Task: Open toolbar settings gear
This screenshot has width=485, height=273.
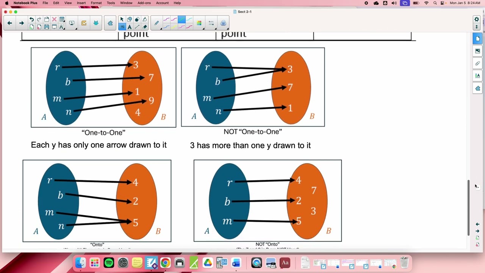Action: pyautogui.click(x=477, y=19)
